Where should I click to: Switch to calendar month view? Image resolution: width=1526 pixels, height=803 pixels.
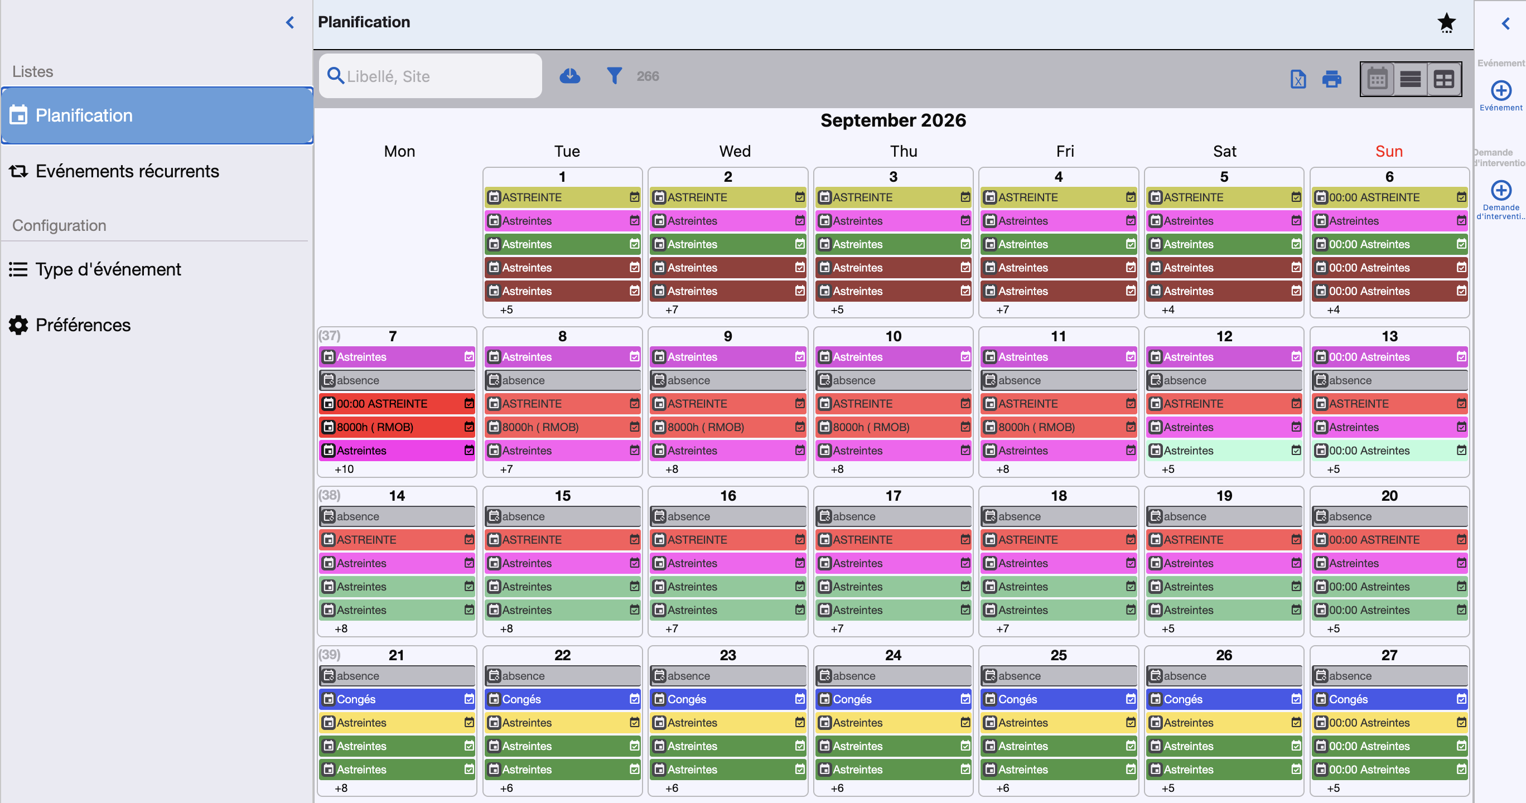click(1377, 79)
